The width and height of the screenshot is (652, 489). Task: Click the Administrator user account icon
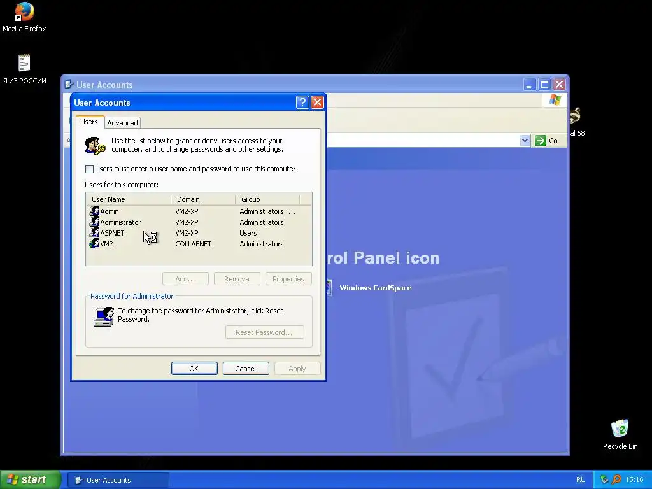(x=94, y=222)
